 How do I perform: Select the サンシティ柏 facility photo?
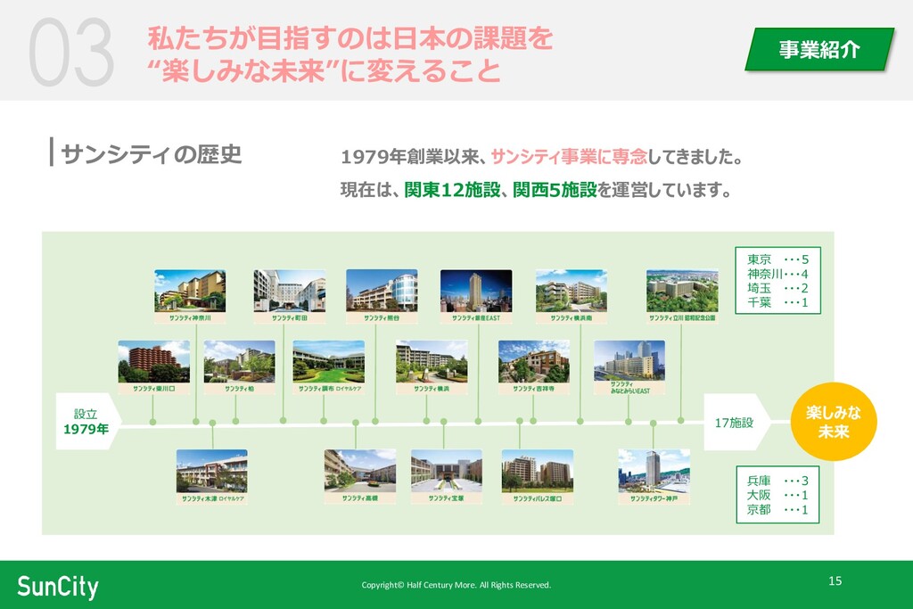tap(239, 361)
